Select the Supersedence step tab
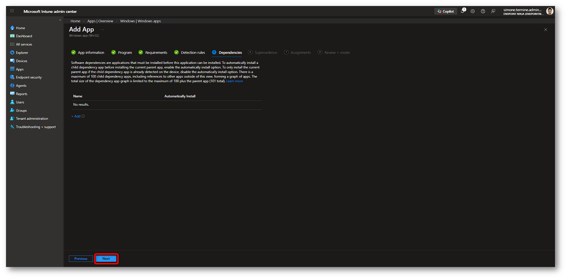This screenshot has width=567, height=279. (263, 52)
